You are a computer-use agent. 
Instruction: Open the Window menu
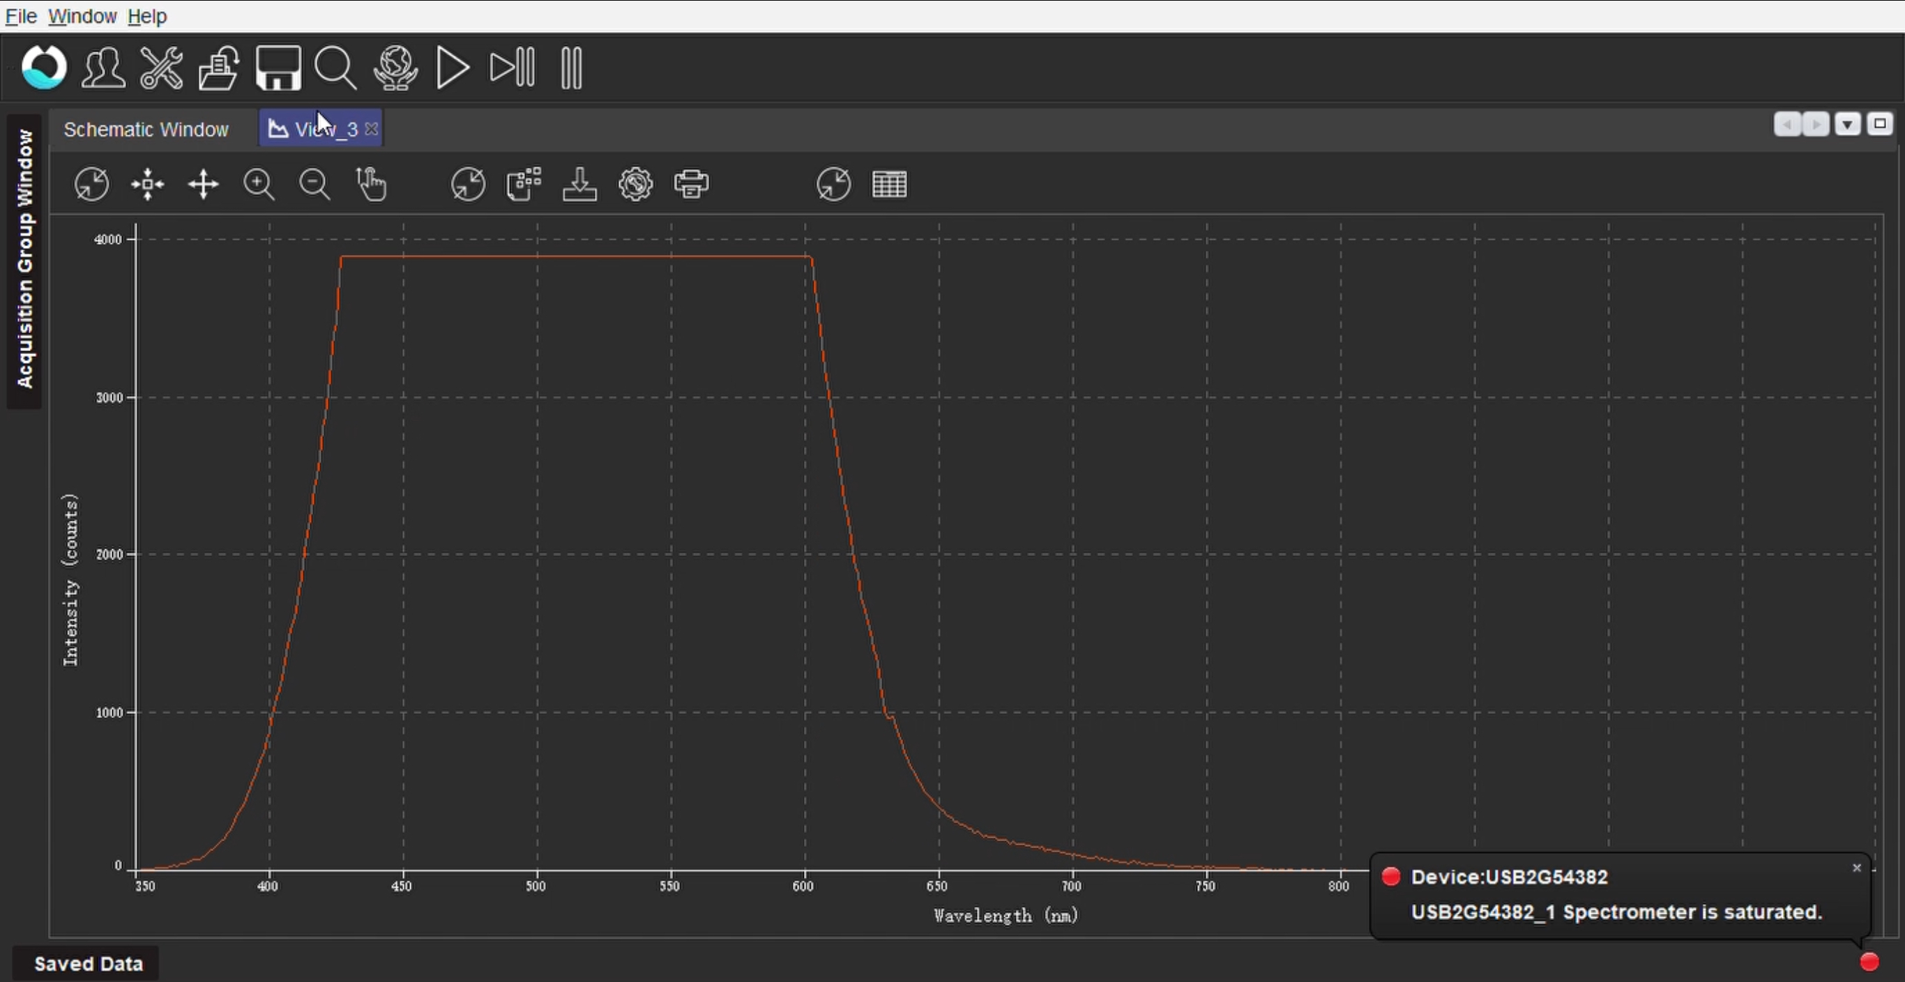click(x=82, y=15)
